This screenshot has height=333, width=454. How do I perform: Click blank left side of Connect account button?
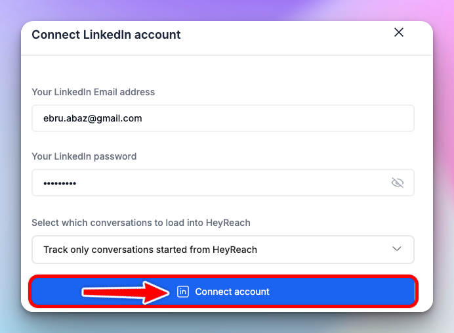point(55,292)
